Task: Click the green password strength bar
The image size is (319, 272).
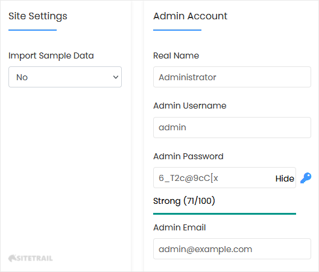Action: [224, 213]
